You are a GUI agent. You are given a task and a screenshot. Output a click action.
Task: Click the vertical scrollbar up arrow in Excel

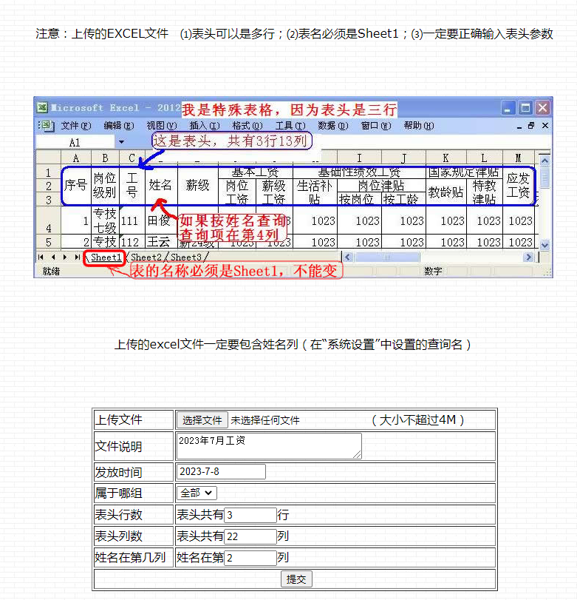(545, 161)
